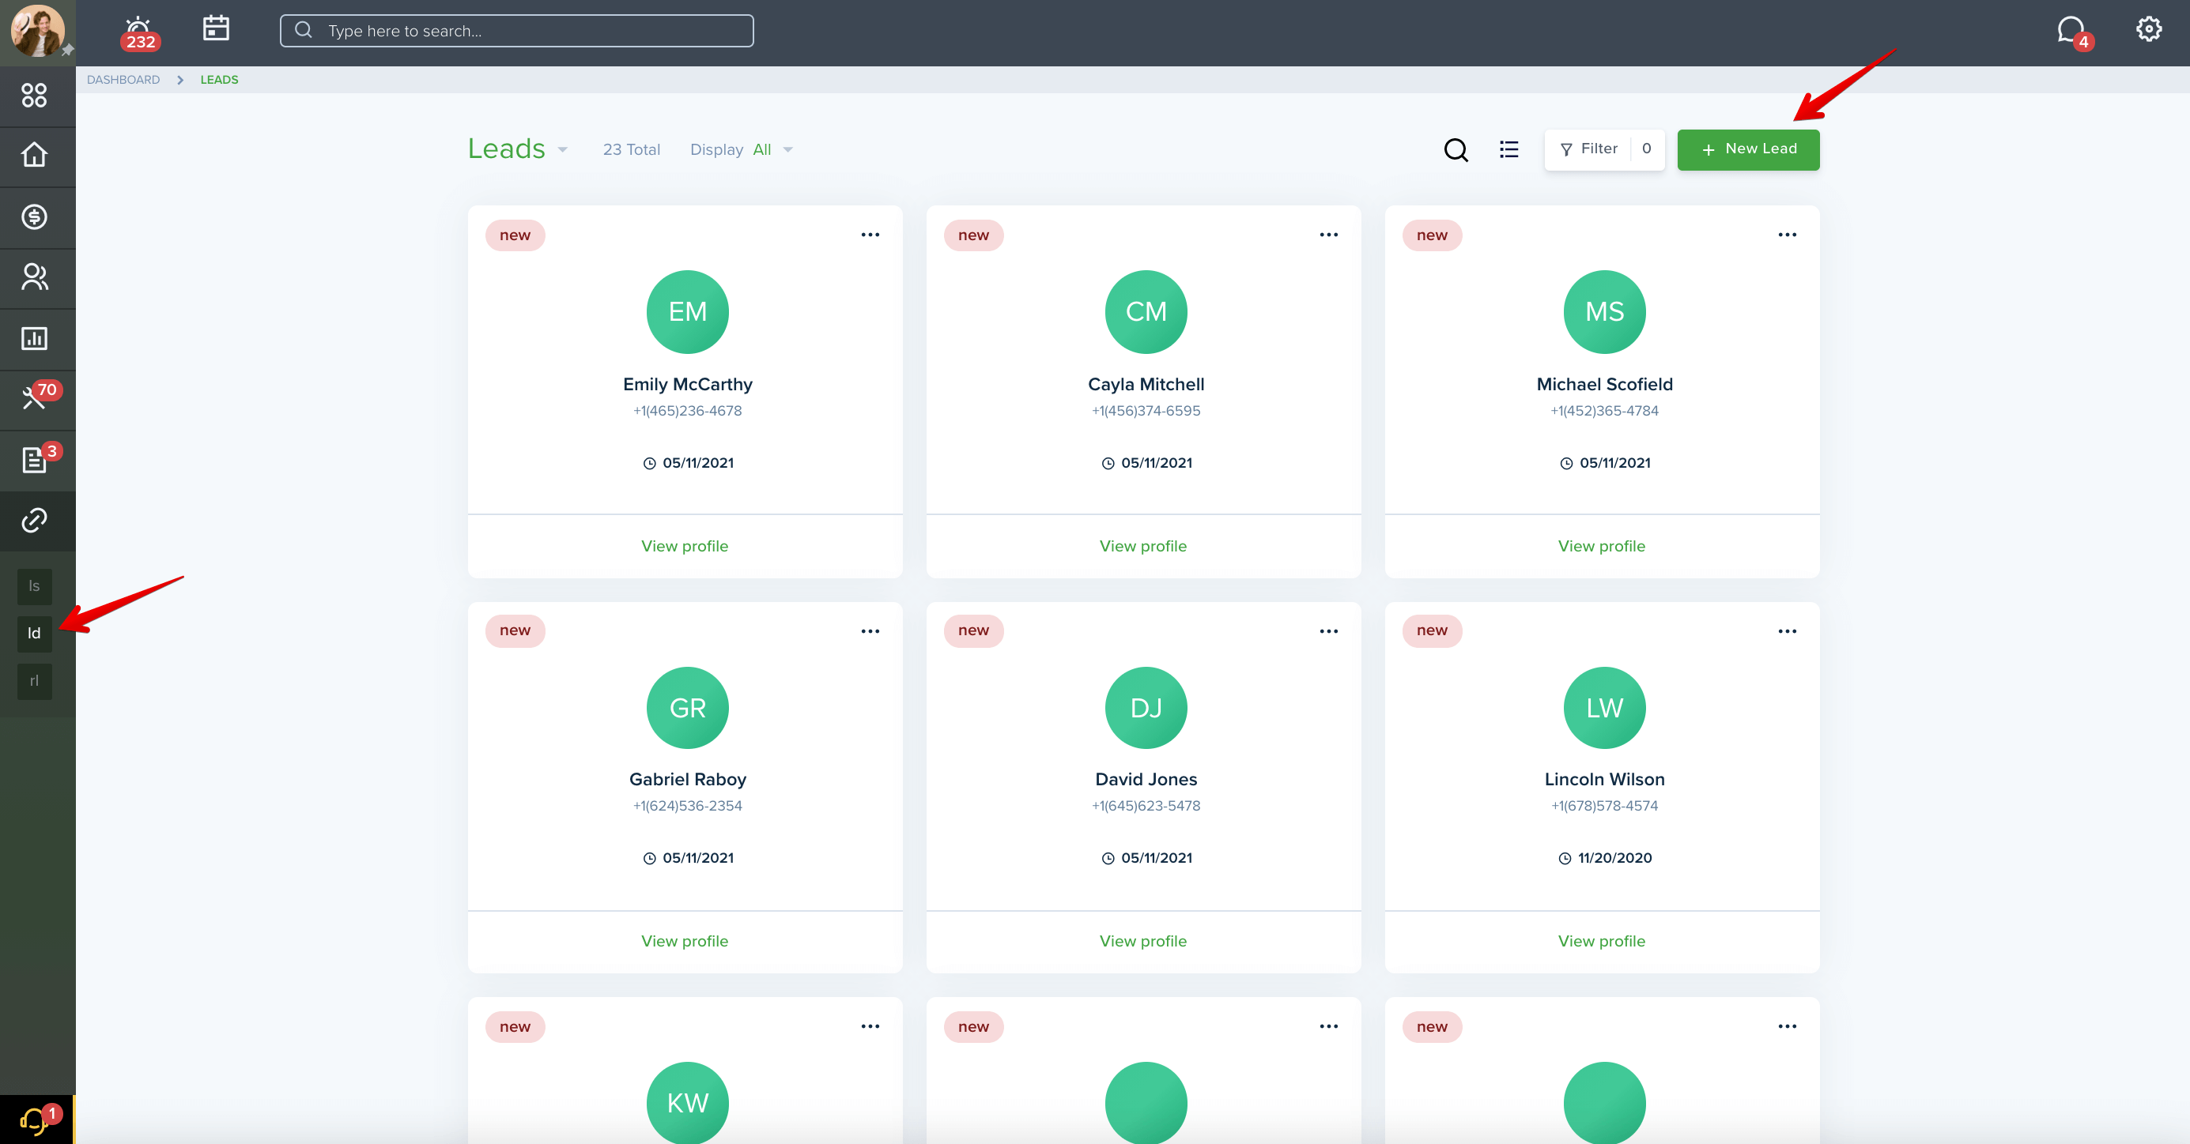The image size is (2190, 1144).
Task: Open the alarm notifications icon showing 232
Action: [138, 32]
